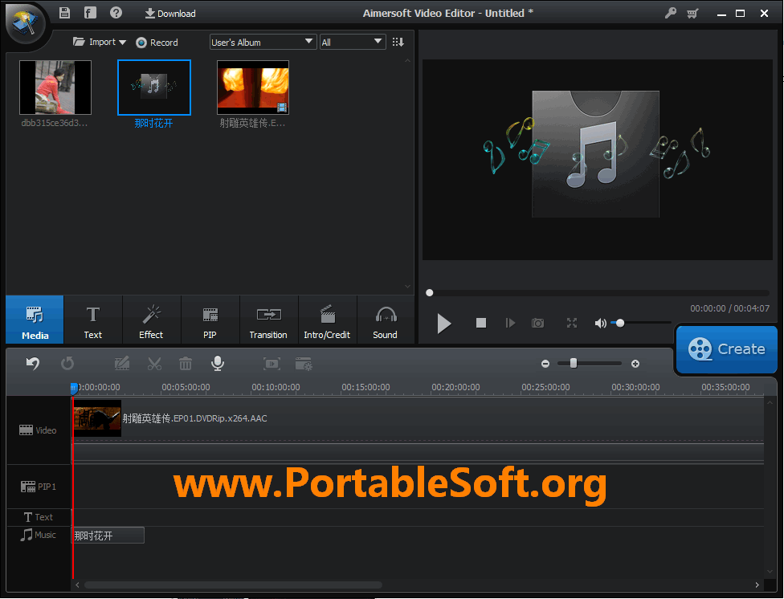
Task: Select the Text track header
Action: 38,517
